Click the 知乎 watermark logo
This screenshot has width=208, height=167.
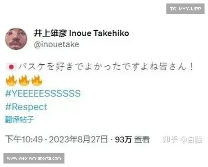point(170,140)
